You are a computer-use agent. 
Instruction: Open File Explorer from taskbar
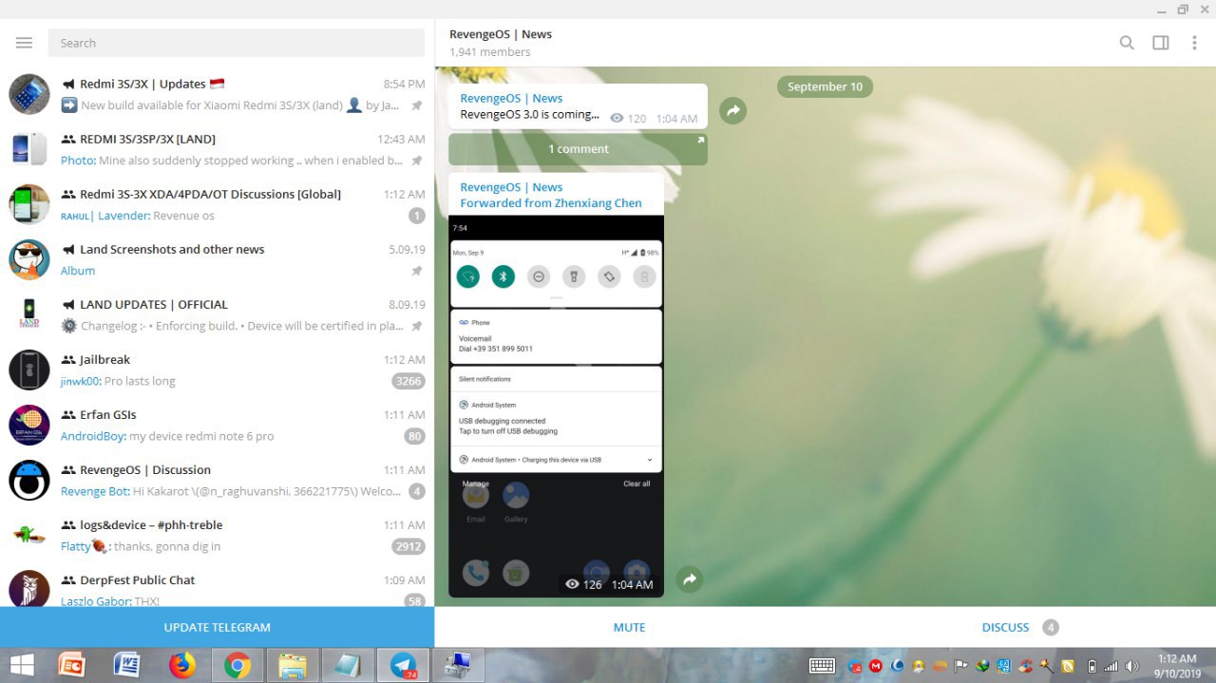293,665
